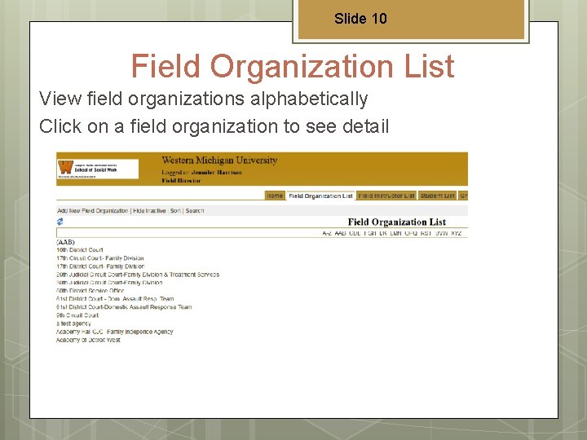Click the 'Western Michigan University' header title
Screen dimensions: 587x440
[219, 161]
